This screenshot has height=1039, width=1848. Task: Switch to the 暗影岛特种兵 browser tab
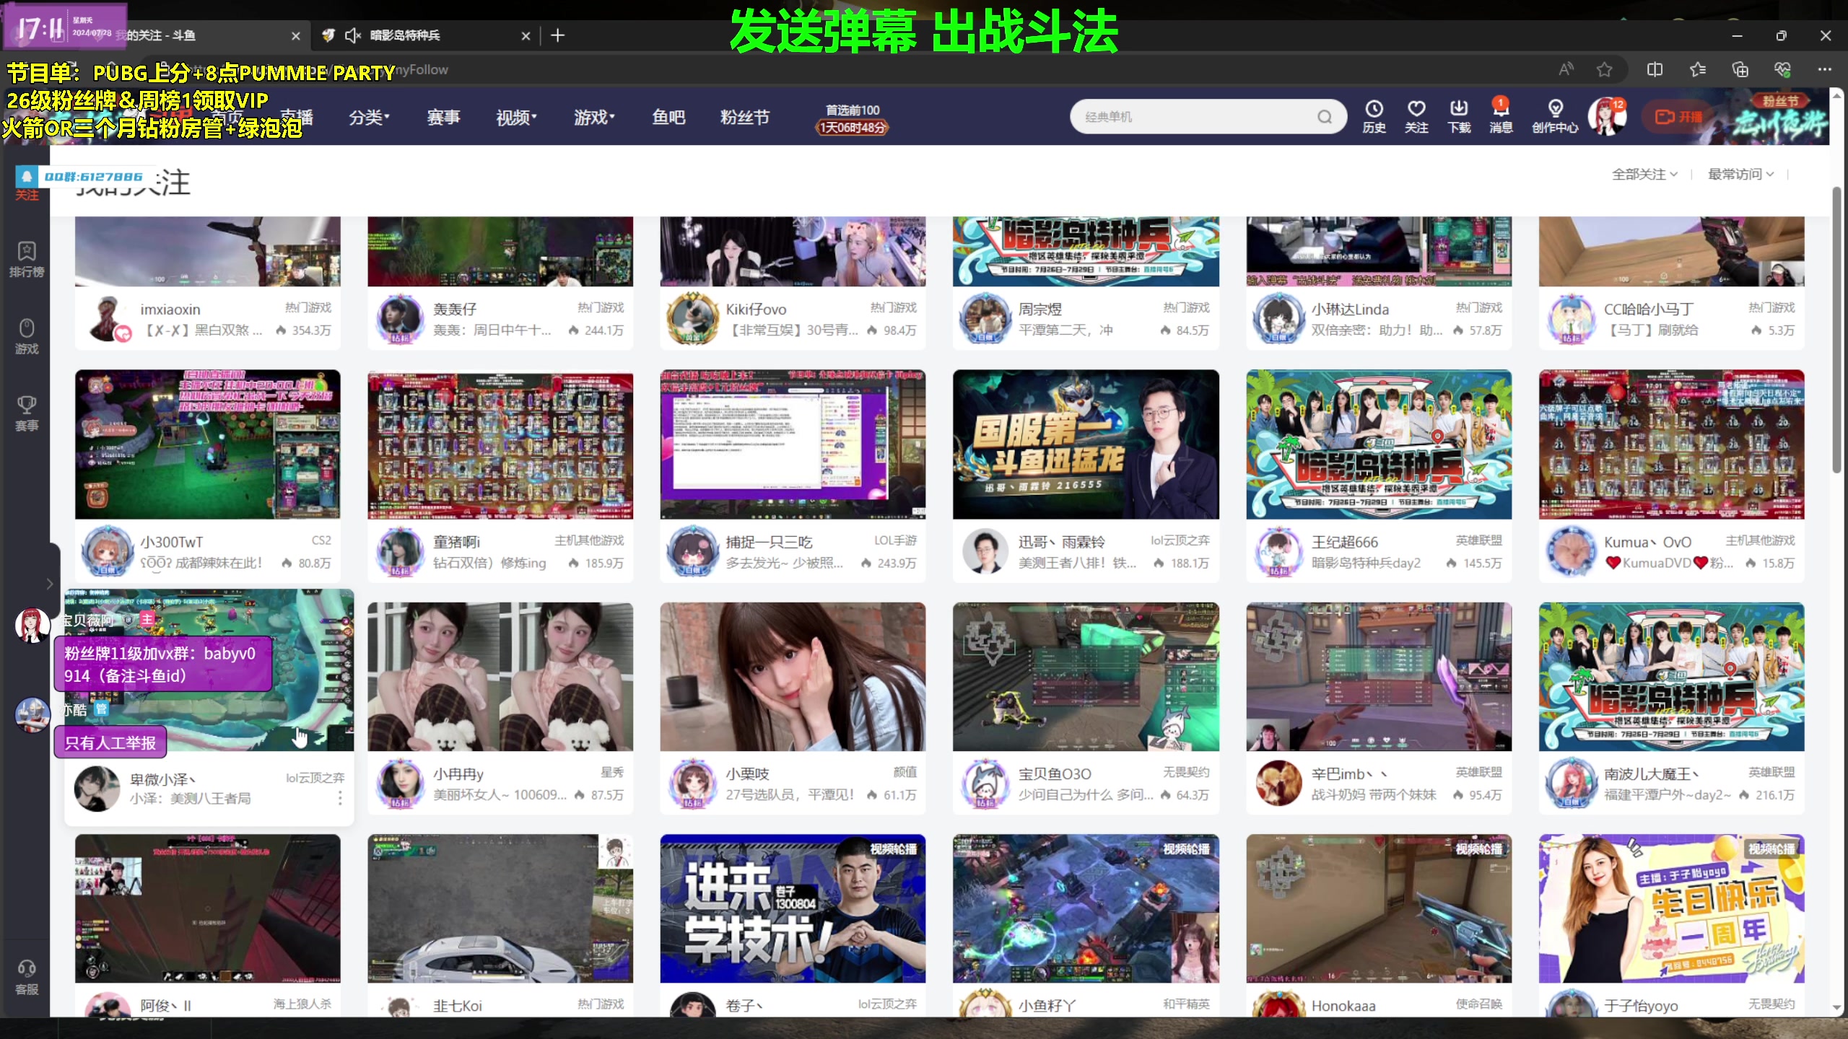426,35
